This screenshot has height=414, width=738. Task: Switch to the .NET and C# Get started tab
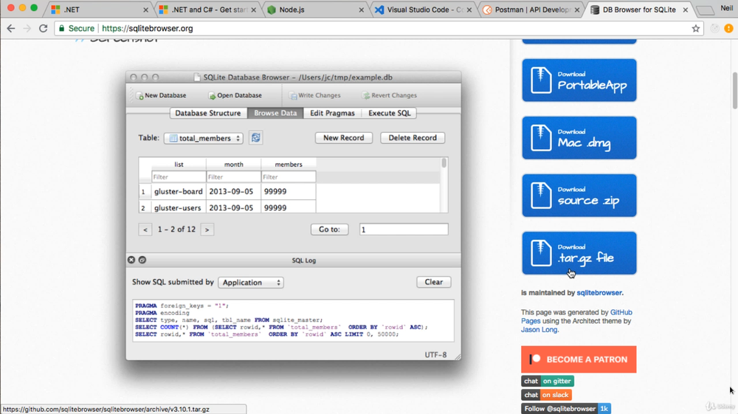click(207, 10)
